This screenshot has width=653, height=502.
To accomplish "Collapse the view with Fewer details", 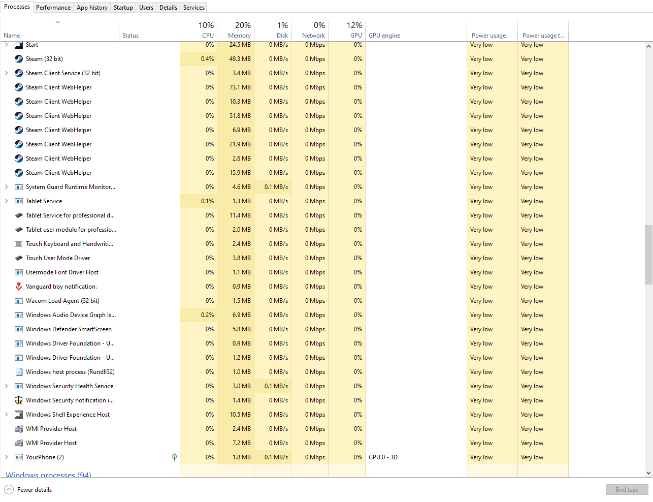I will pos(28,490).
